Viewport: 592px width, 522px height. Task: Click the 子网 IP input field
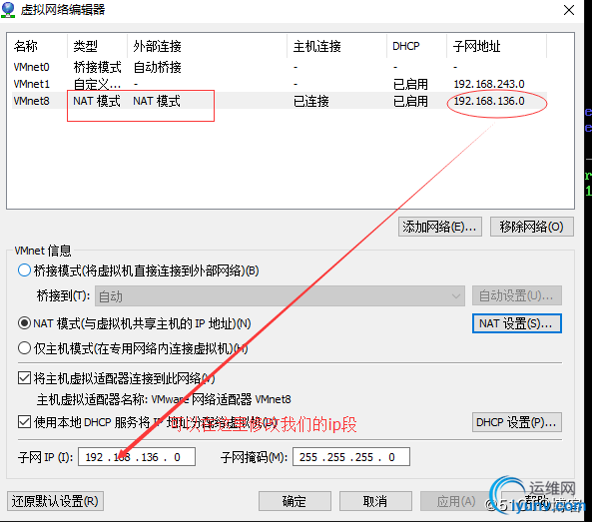coord(137,457)
